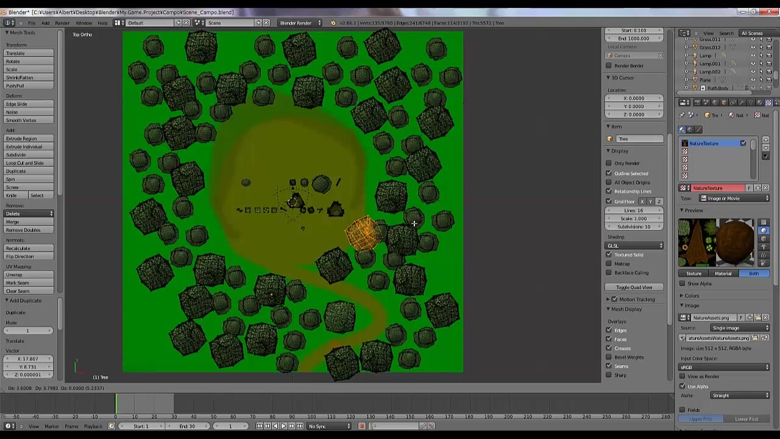Image resolution: width=780 pixels, height=439 pixels.
Task: Click the move texture slot up arrow
Action: (766, 140)
